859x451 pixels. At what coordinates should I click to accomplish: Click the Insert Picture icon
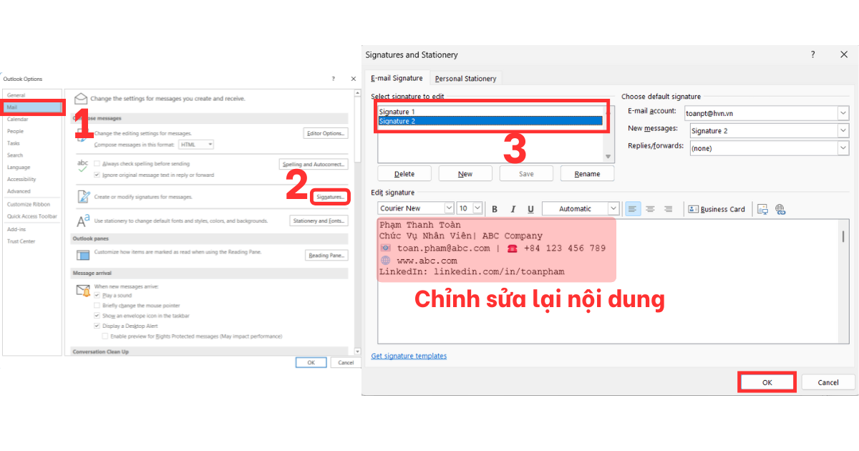762,208
